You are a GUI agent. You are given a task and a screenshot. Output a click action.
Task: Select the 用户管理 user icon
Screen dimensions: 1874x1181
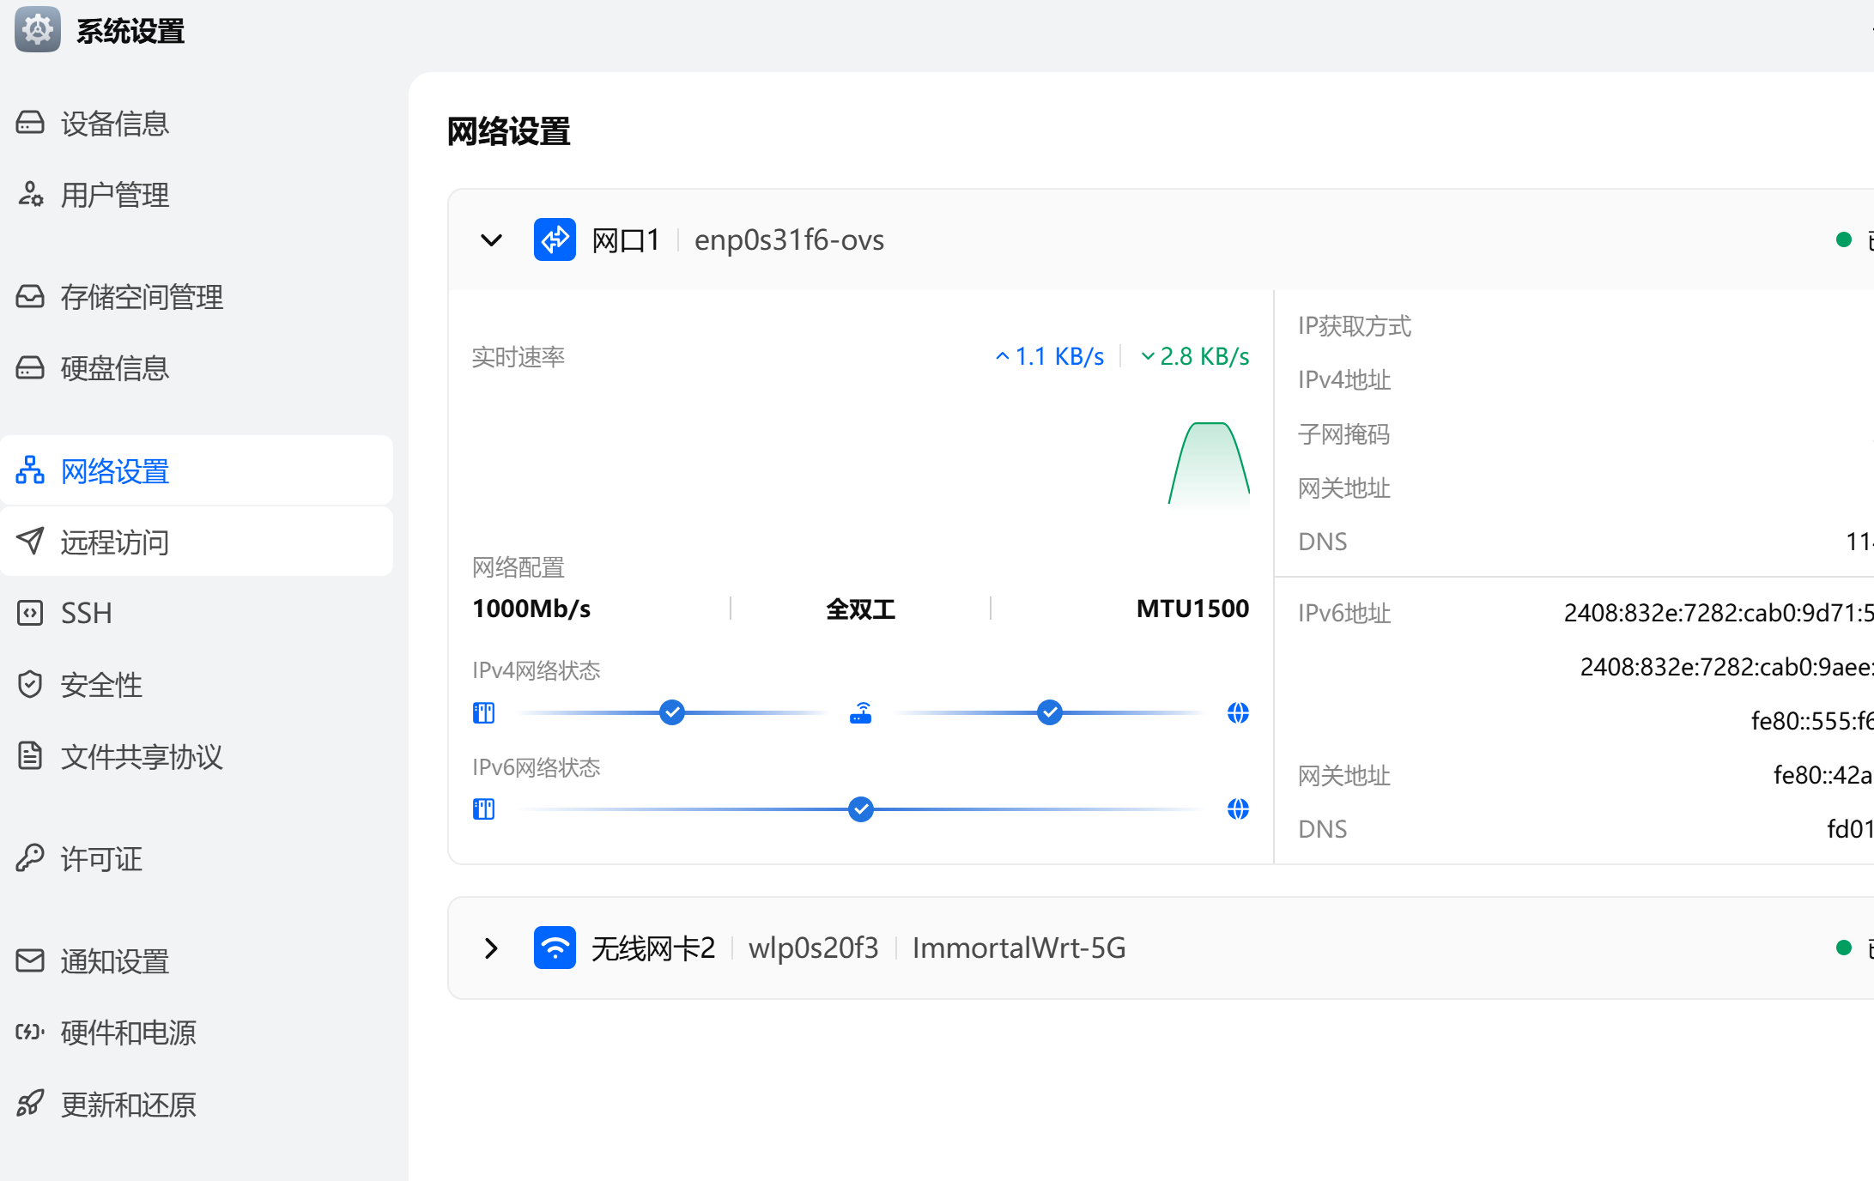point(30,195)
